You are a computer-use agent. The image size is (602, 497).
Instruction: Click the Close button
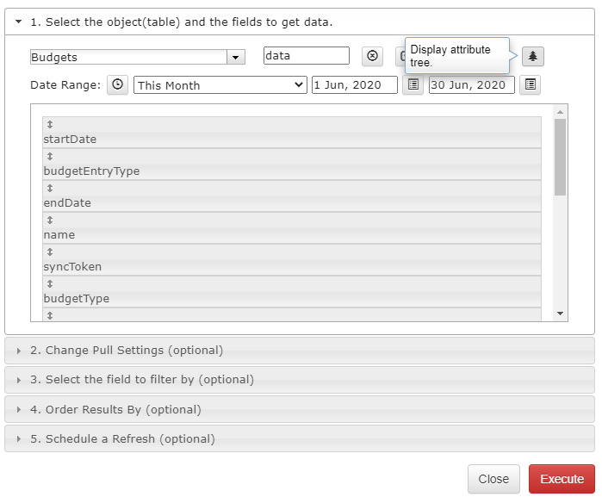point(493,479)
